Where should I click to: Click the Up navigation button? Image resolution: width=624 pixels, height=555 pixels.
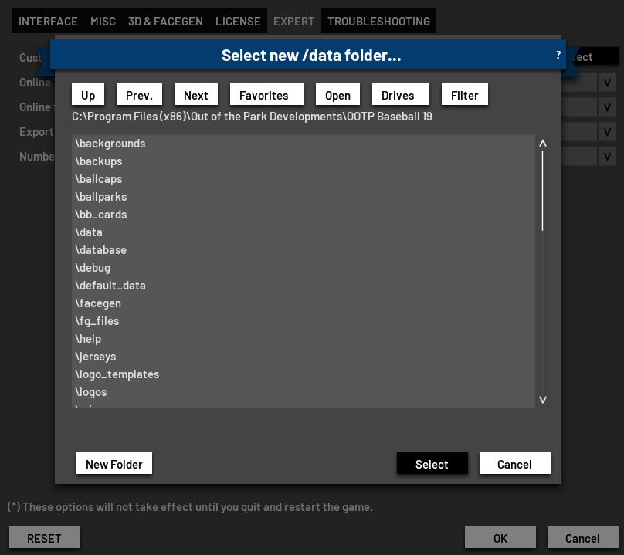click(x=88, y=95)
